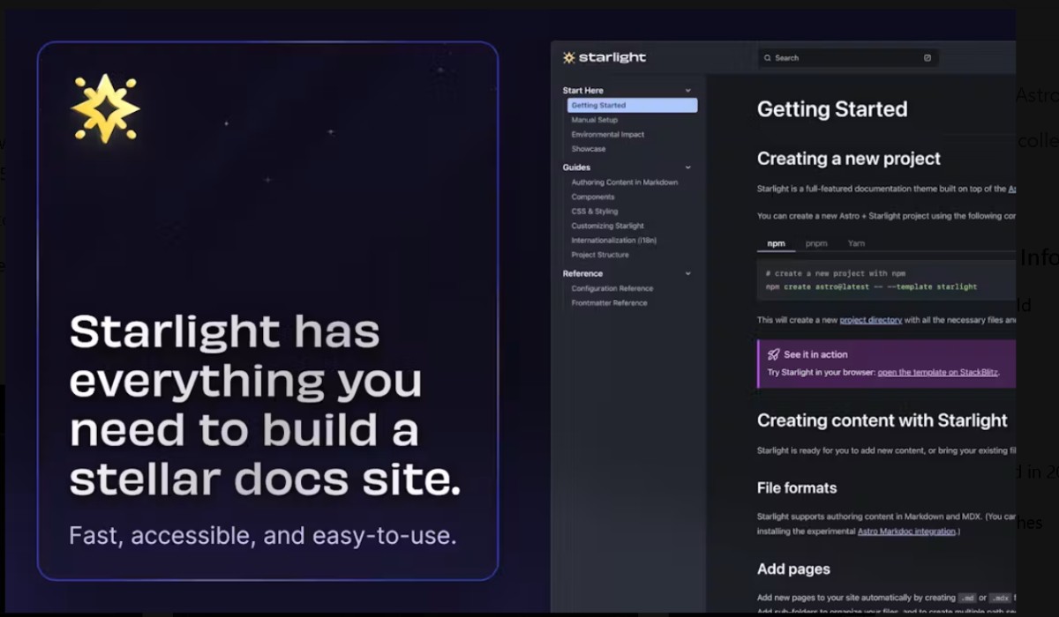1059x617 pixels.
Task: Open Configuration Reference entry
Action: click(x=612, y=289)
